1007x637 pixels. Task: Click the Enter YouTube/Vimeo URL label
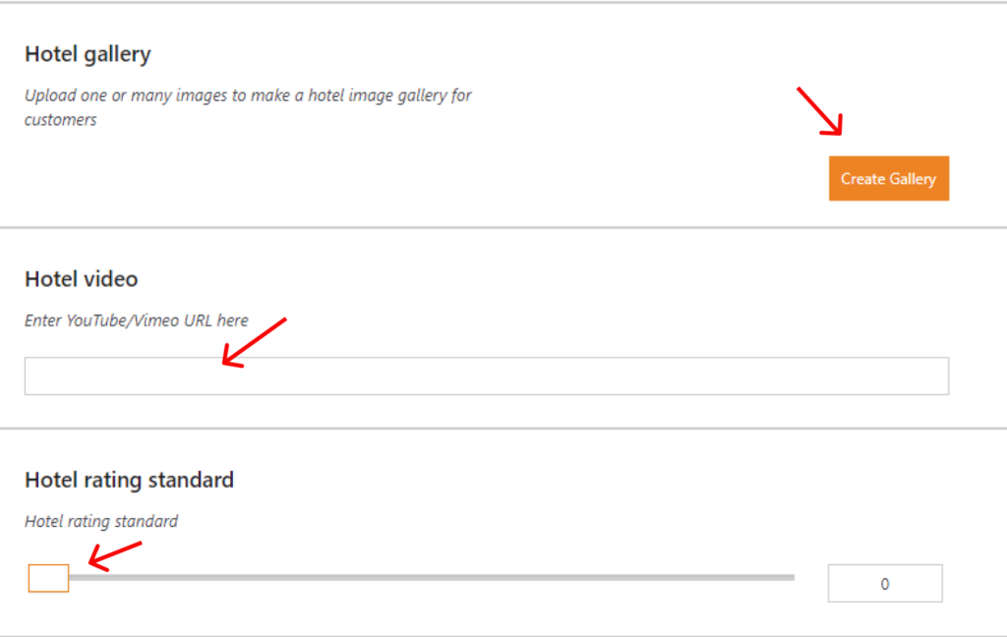point(137,320)
